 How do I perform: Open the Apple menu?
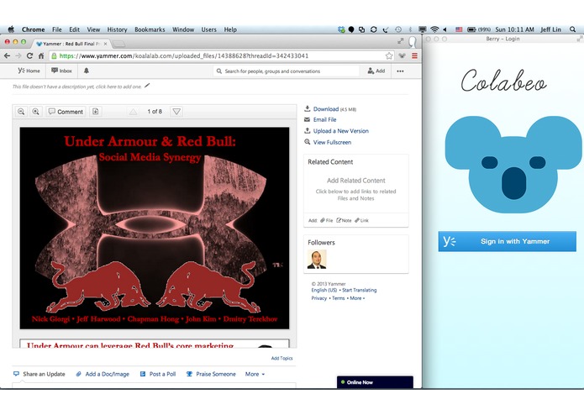pos(11,29)
